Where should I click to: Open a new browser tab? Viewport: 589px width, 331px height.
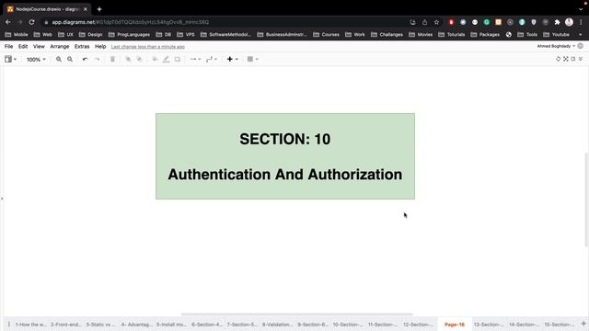tap(99, 9)
